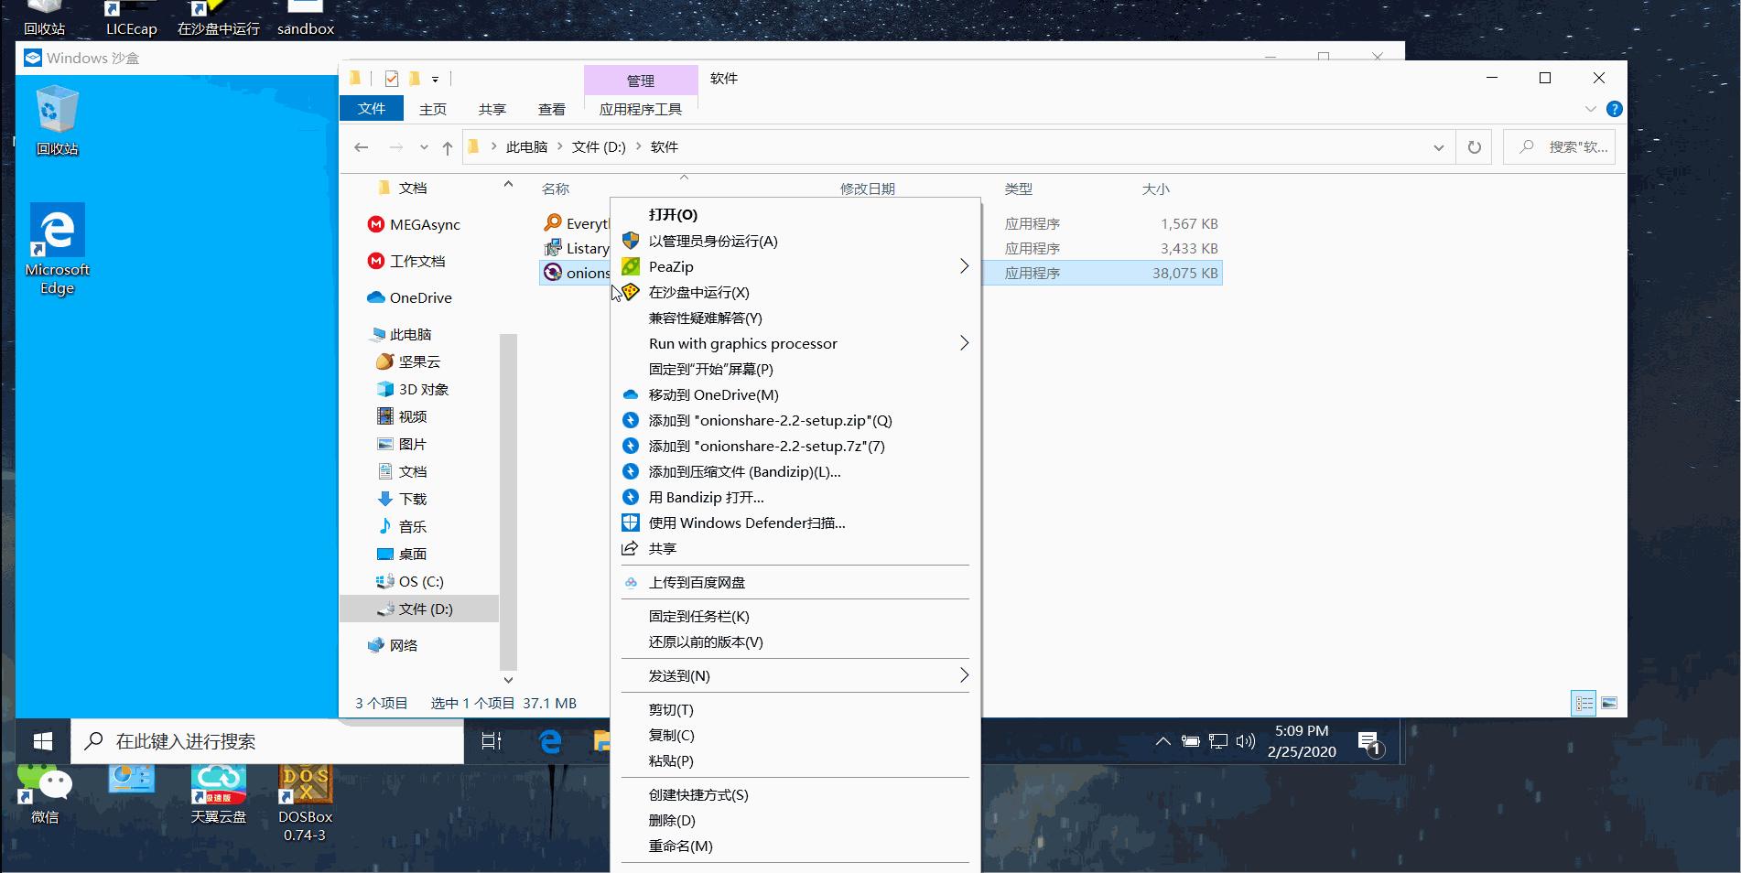The height and width of the screenshot is (873, 1741).
Task: Open the MEGAsync sidebar folder icon
Action: point(376,224)
